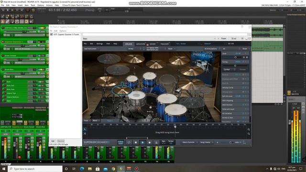Image resolution: width=306 pixels, height=172 pixels.
Task: Toggle REAPER snap magnet toolbar icon
Action: click(26, 21)
